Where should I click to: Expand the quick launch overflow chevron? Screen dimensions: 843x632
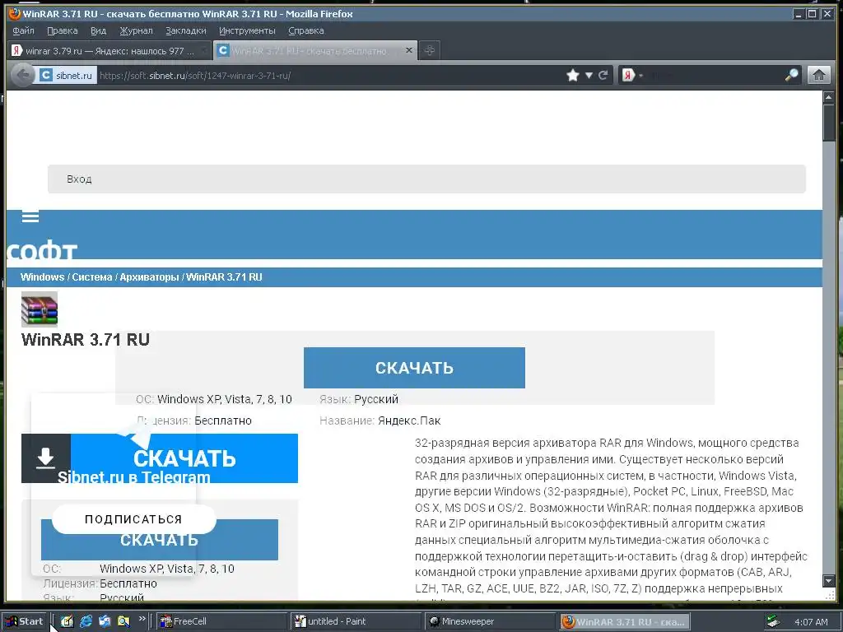142,619
